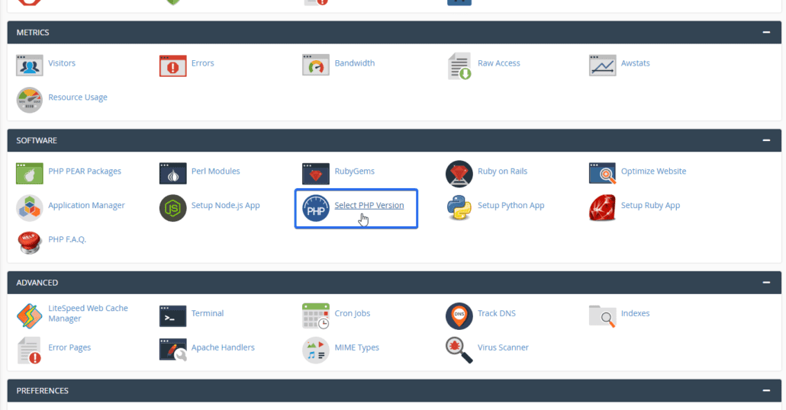The image size is (786, 410).
Task: Open PHP PEAR Packages link
Action: [x=85, y=171]
